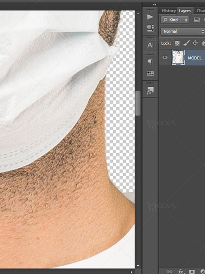Screen dimensions: 205x274
Task: Open the Styles fx panel icon
Action: click(150, 91)
